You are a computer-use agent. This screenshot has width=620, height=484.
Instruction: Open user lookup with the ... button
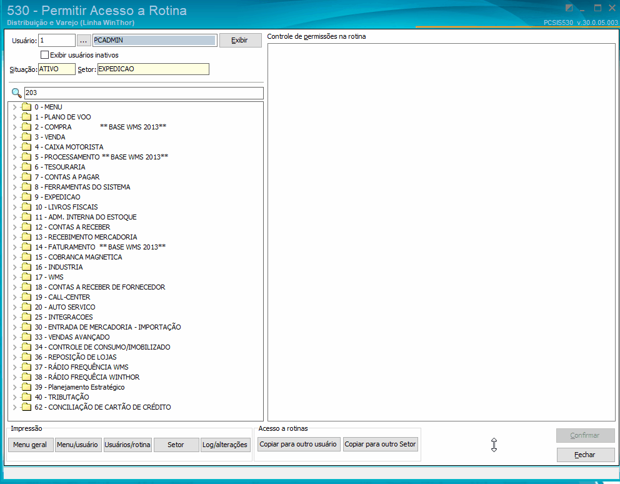tap(83, 41)
